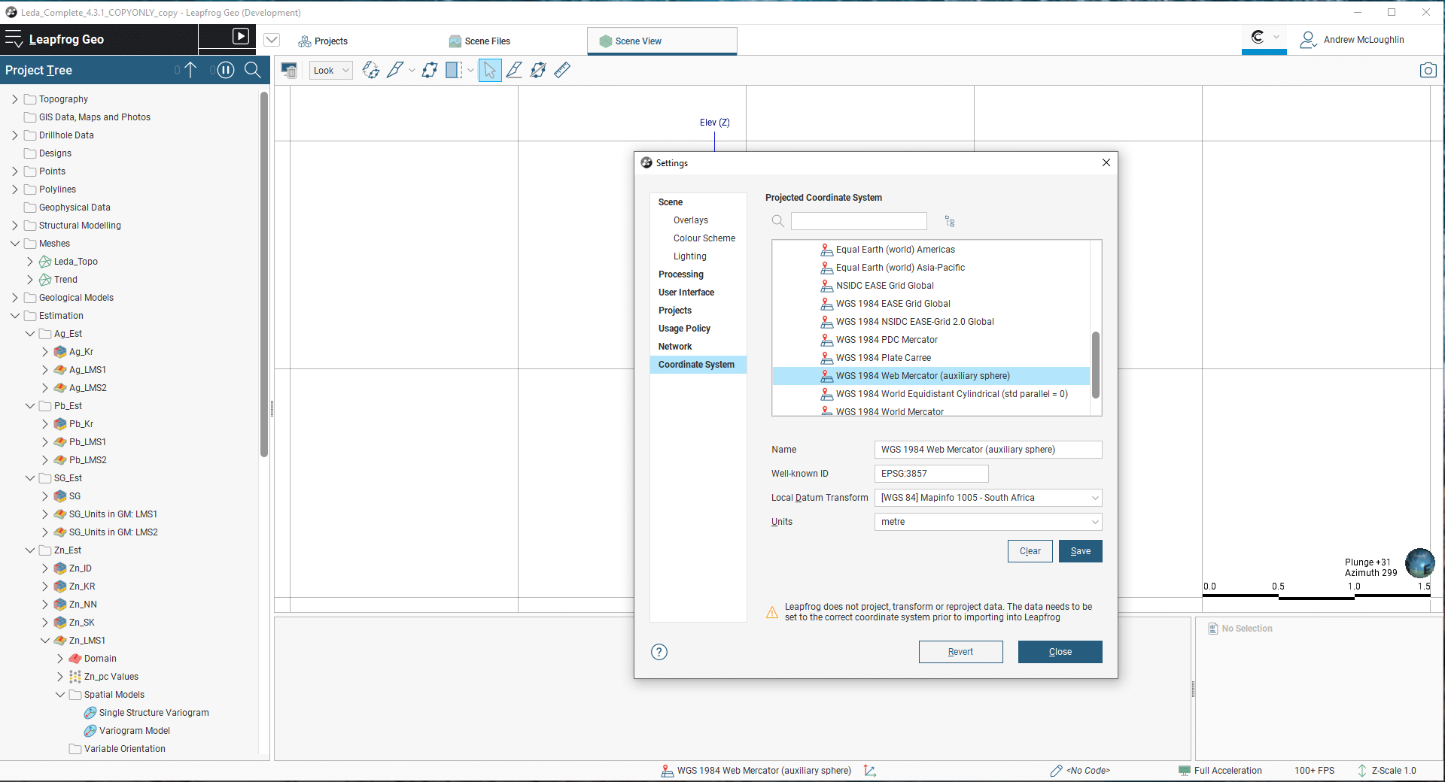Open the tab list dropdown before Projects
The width and height of the screenshot is (1445, 782).
[x=272, y=40]
